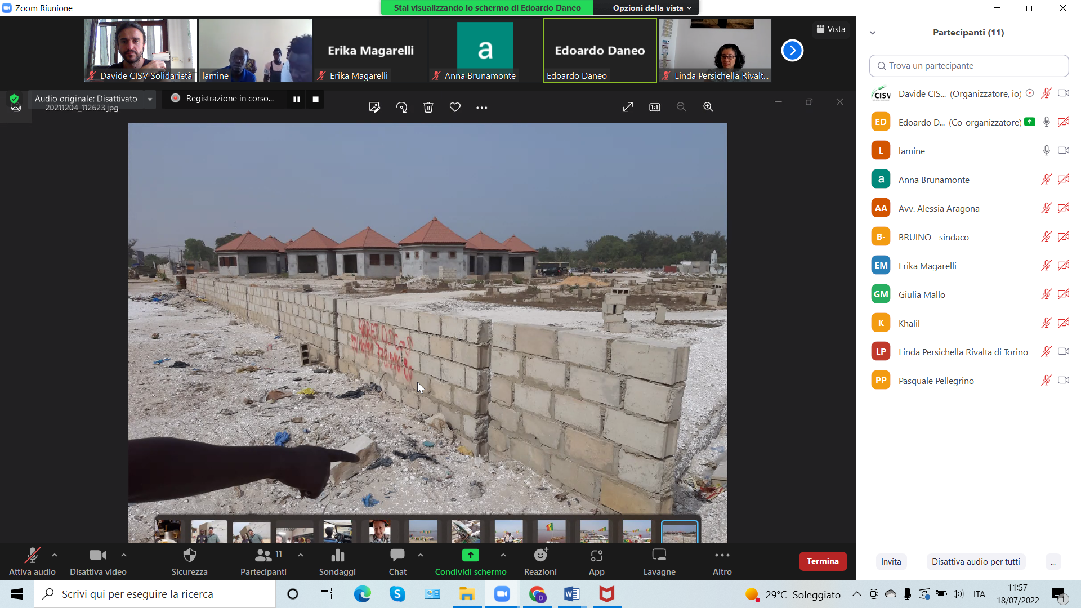The image size is (1081, 608).
Task: Pause the recording
Action: point(297,99)
